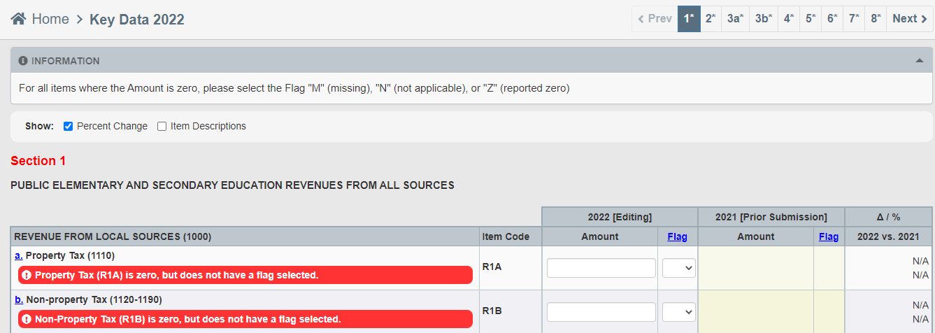The image size is (935, 333).
Task: Click the Home house icon
Action: pyautogui.click(x=18, y=19)
